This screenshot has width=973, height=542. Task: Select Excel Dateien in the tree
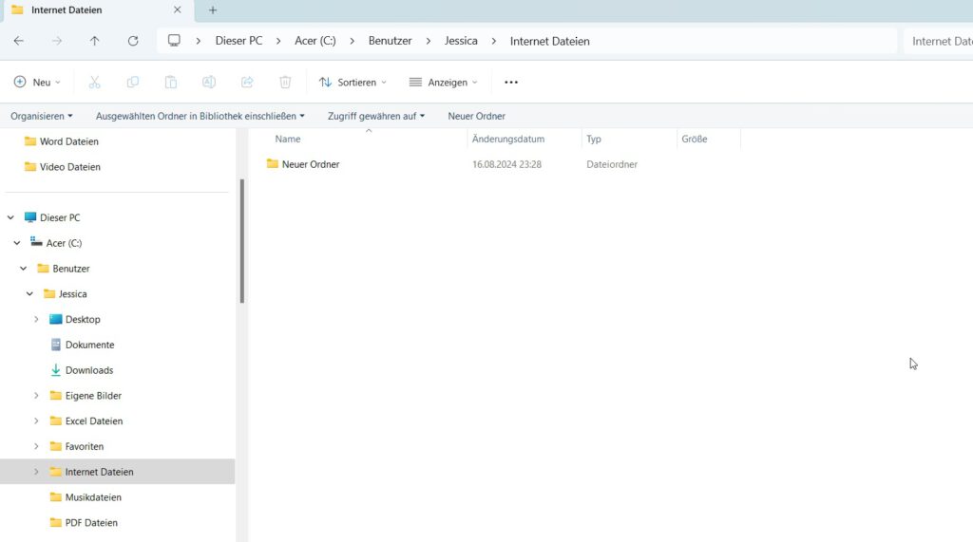[x=94, y=421]
